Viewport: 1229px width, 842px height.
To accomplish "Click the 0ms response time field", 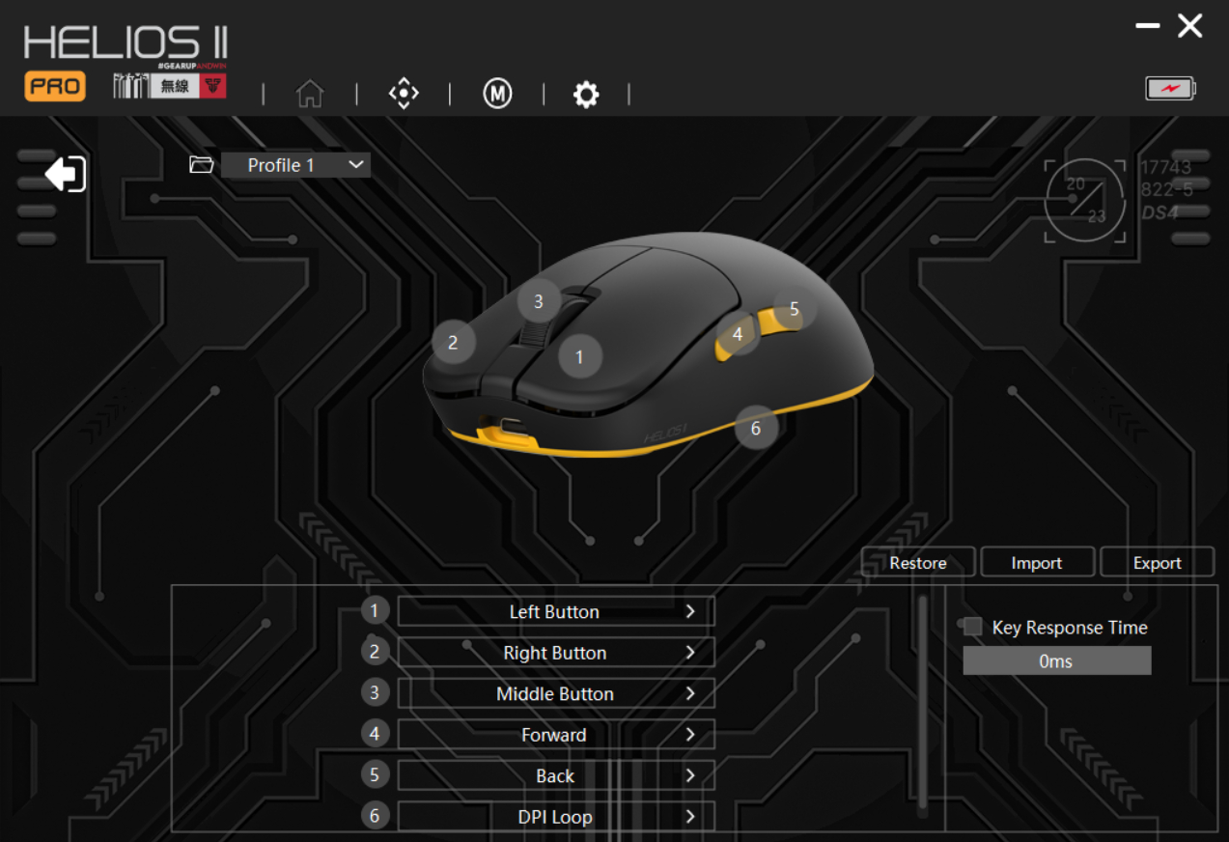I will [x=1057, y=661].
